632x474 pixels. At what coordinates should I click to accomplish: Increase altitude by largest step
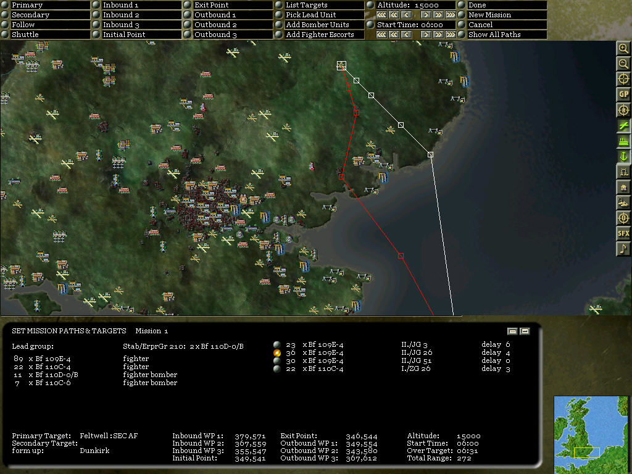coord(450,15)
